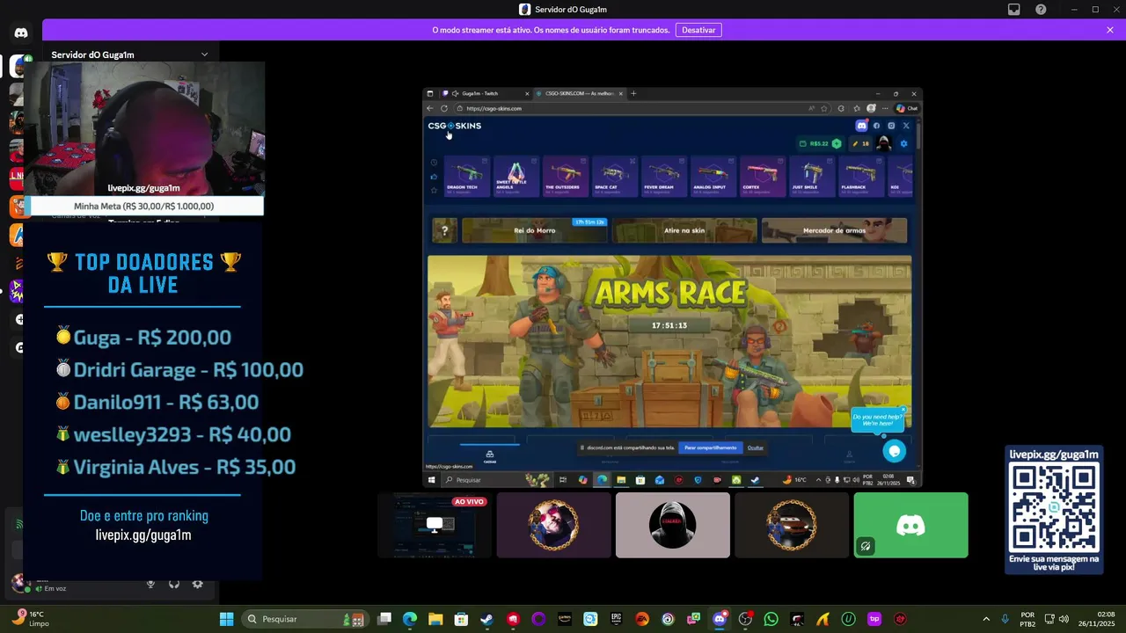
Task: Reload the csgo-skins page in stream
Action: click(x=444, y=108)
